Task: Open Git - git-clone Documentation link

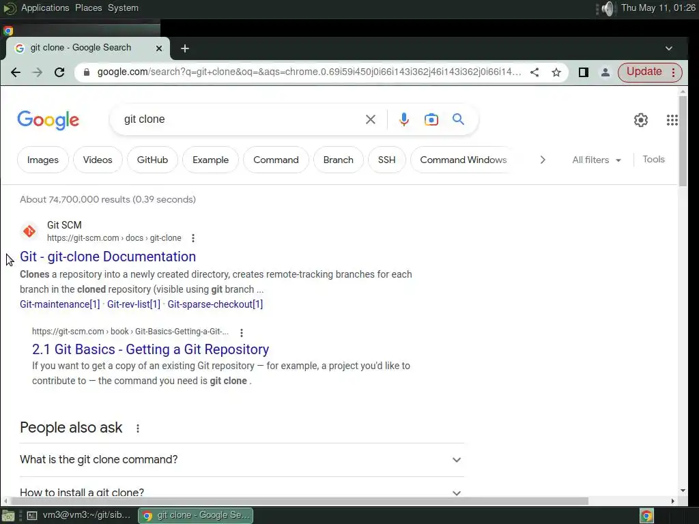Action: [x=108, y=257]
